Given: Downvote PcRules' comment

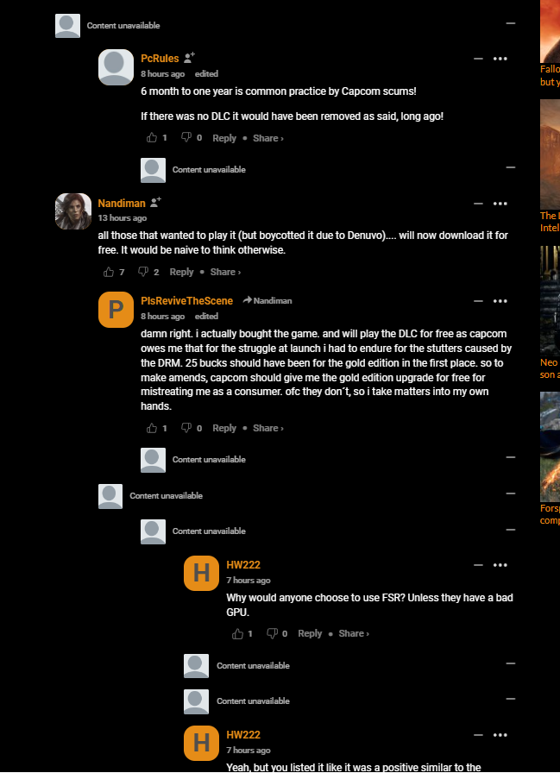Looking at the screenshot, I should (x=186, y=137).
